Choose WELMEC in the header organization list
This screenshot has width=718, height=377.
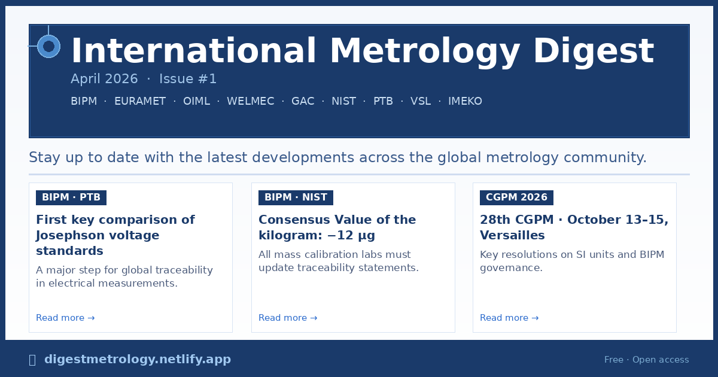click(x=250, y=101)
